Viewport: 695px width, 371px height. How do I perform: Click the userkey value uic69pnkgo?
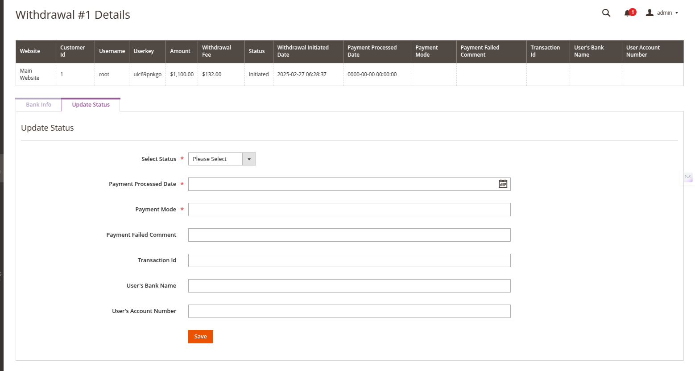(147, 74)
